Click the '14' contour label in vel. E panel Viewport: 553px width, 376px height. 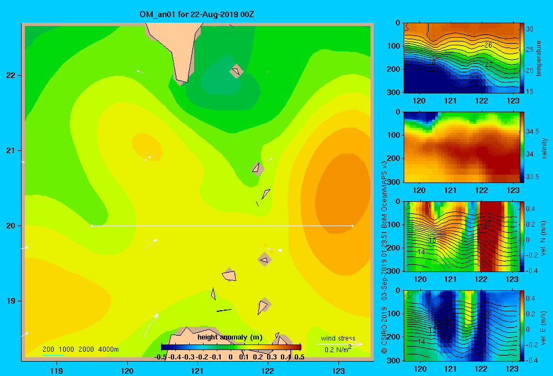(421, 341)
